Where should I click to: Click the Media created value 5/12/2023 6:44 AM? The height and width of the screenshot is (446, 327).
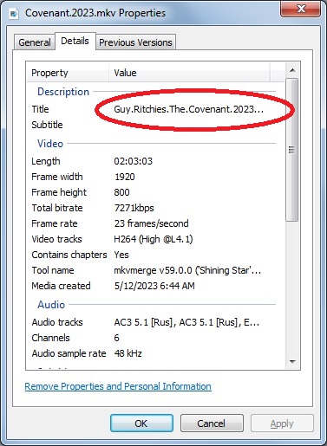coord(154,286)
